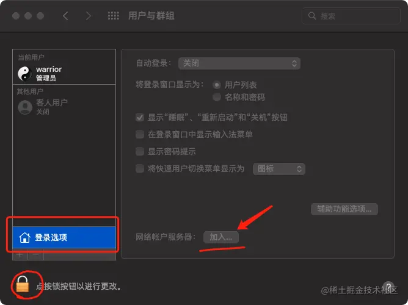Click the 加入... button
Image resolution: width=408 pixels, height=305 pixels.
tap(221, 237)
